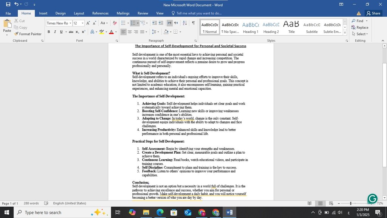387x218 pixels.
Task: Toggle strikethrough formatting
Action: click(71, 32)
